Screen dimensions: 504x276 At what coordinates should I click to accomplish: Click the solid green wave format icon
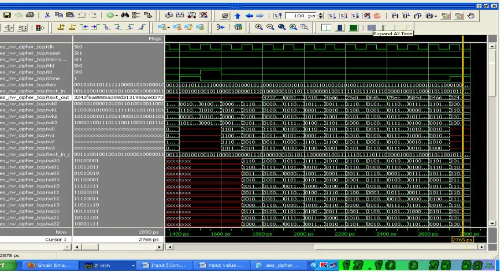(x=353, y=28)
